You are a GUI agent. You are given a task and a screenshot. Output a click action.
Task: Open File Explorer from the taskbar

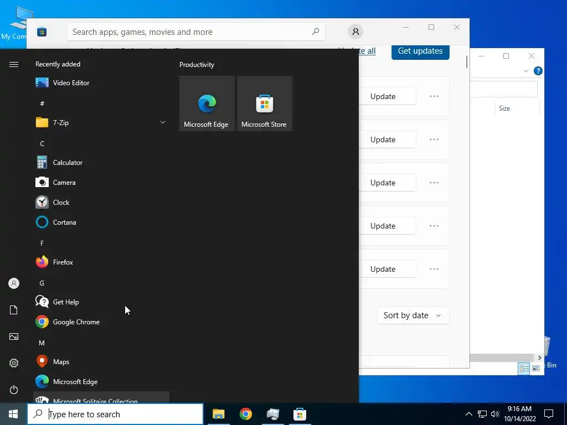[218, 414]
